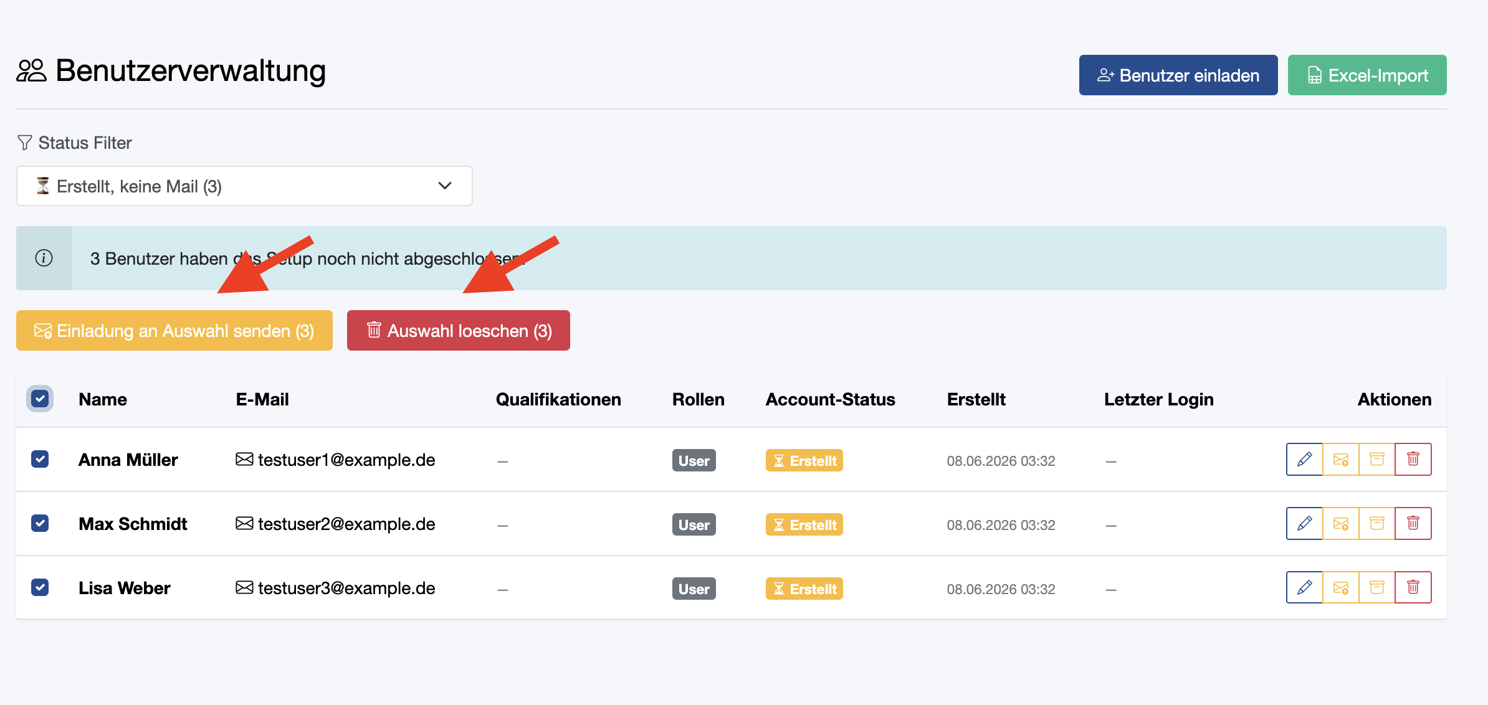This screenshot has width=1488, height=705.
Task: Uncheck the Max Schmidt row checkbox
Action: (40, 524)
